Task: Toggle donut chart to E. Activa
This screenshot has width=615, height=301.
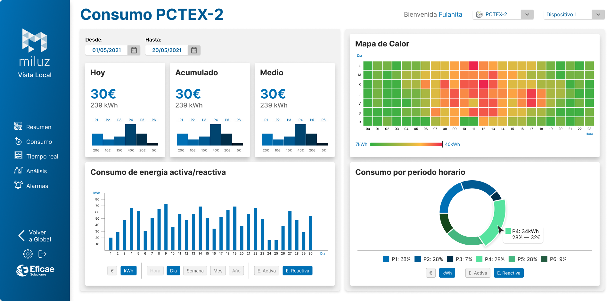Action: point(478,273)
